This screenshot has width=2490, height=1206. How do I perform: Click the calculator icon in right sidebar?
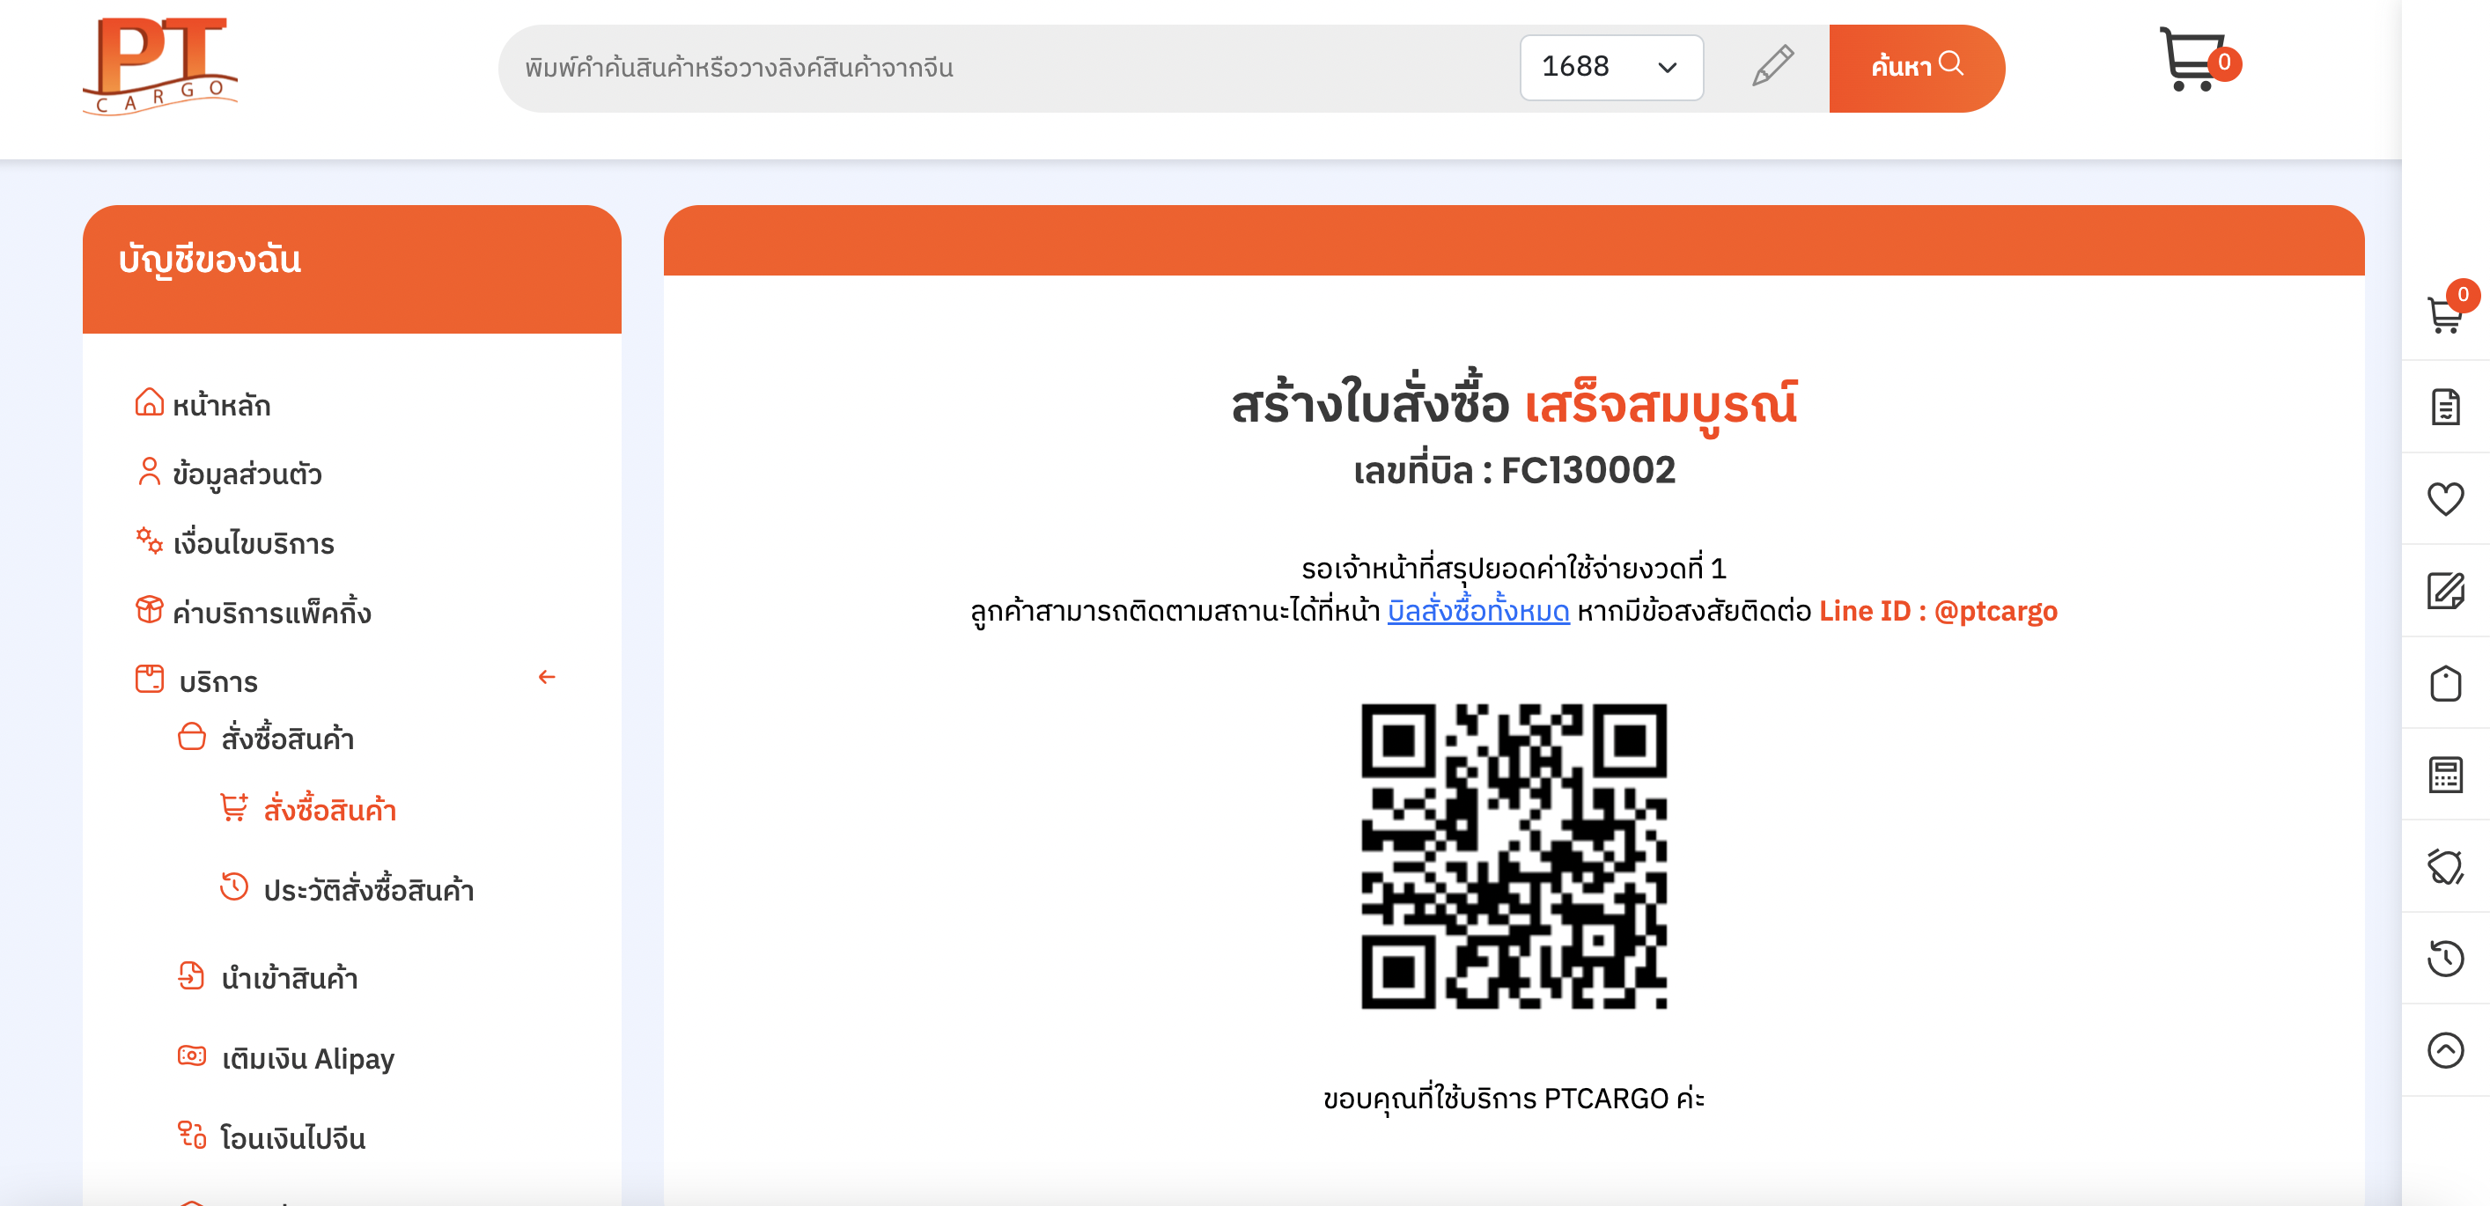(2446, 774)
